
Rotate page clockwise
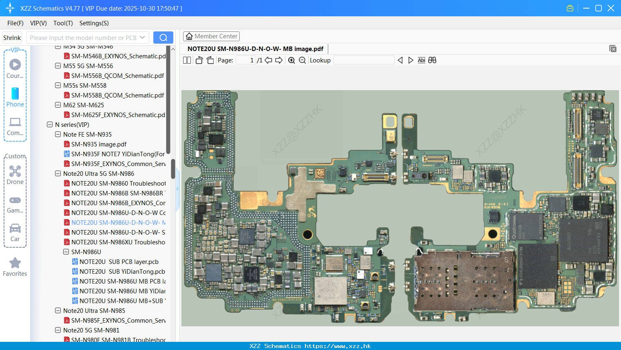click(210, 60)
